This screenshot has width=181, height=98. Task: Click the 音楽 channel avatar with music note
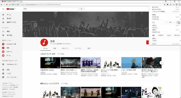coord(44,42)
